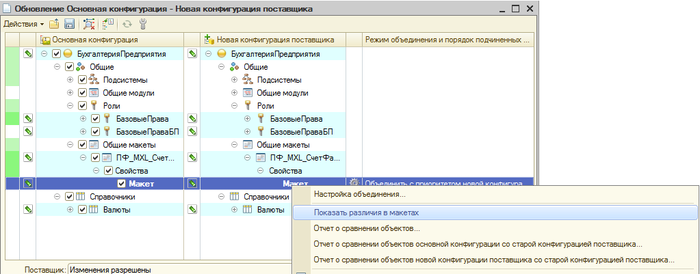This screenshot has height=274, width=700.
Task: Expand Общие модули in main configuration tree
Action: 70,93
